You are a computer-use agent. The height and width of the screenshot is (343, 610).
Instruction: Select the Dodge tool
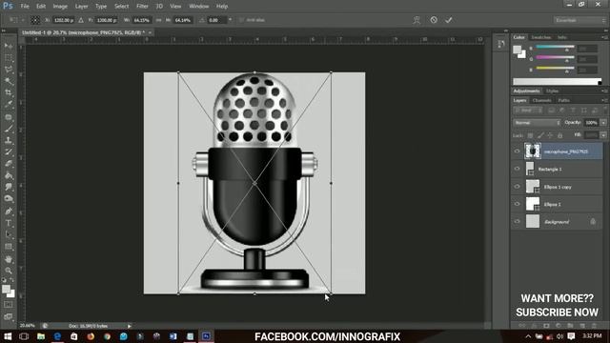click(x=9, y=199)
